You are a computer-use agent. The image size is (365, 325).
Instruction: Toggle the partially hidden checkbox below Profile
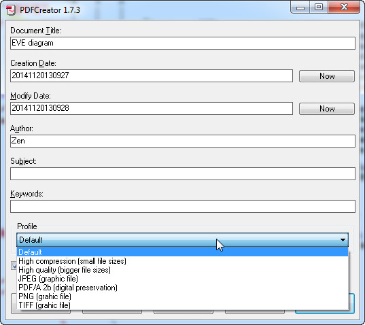[x=14, y=266]
